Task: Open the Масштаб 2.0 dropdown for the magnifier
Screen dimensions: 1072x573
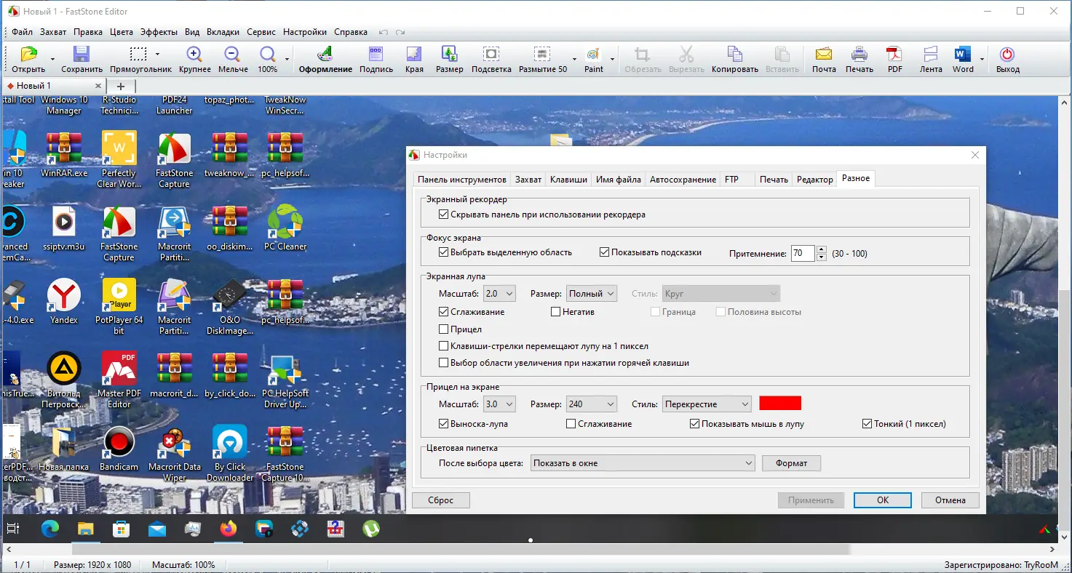Action: 499,294
